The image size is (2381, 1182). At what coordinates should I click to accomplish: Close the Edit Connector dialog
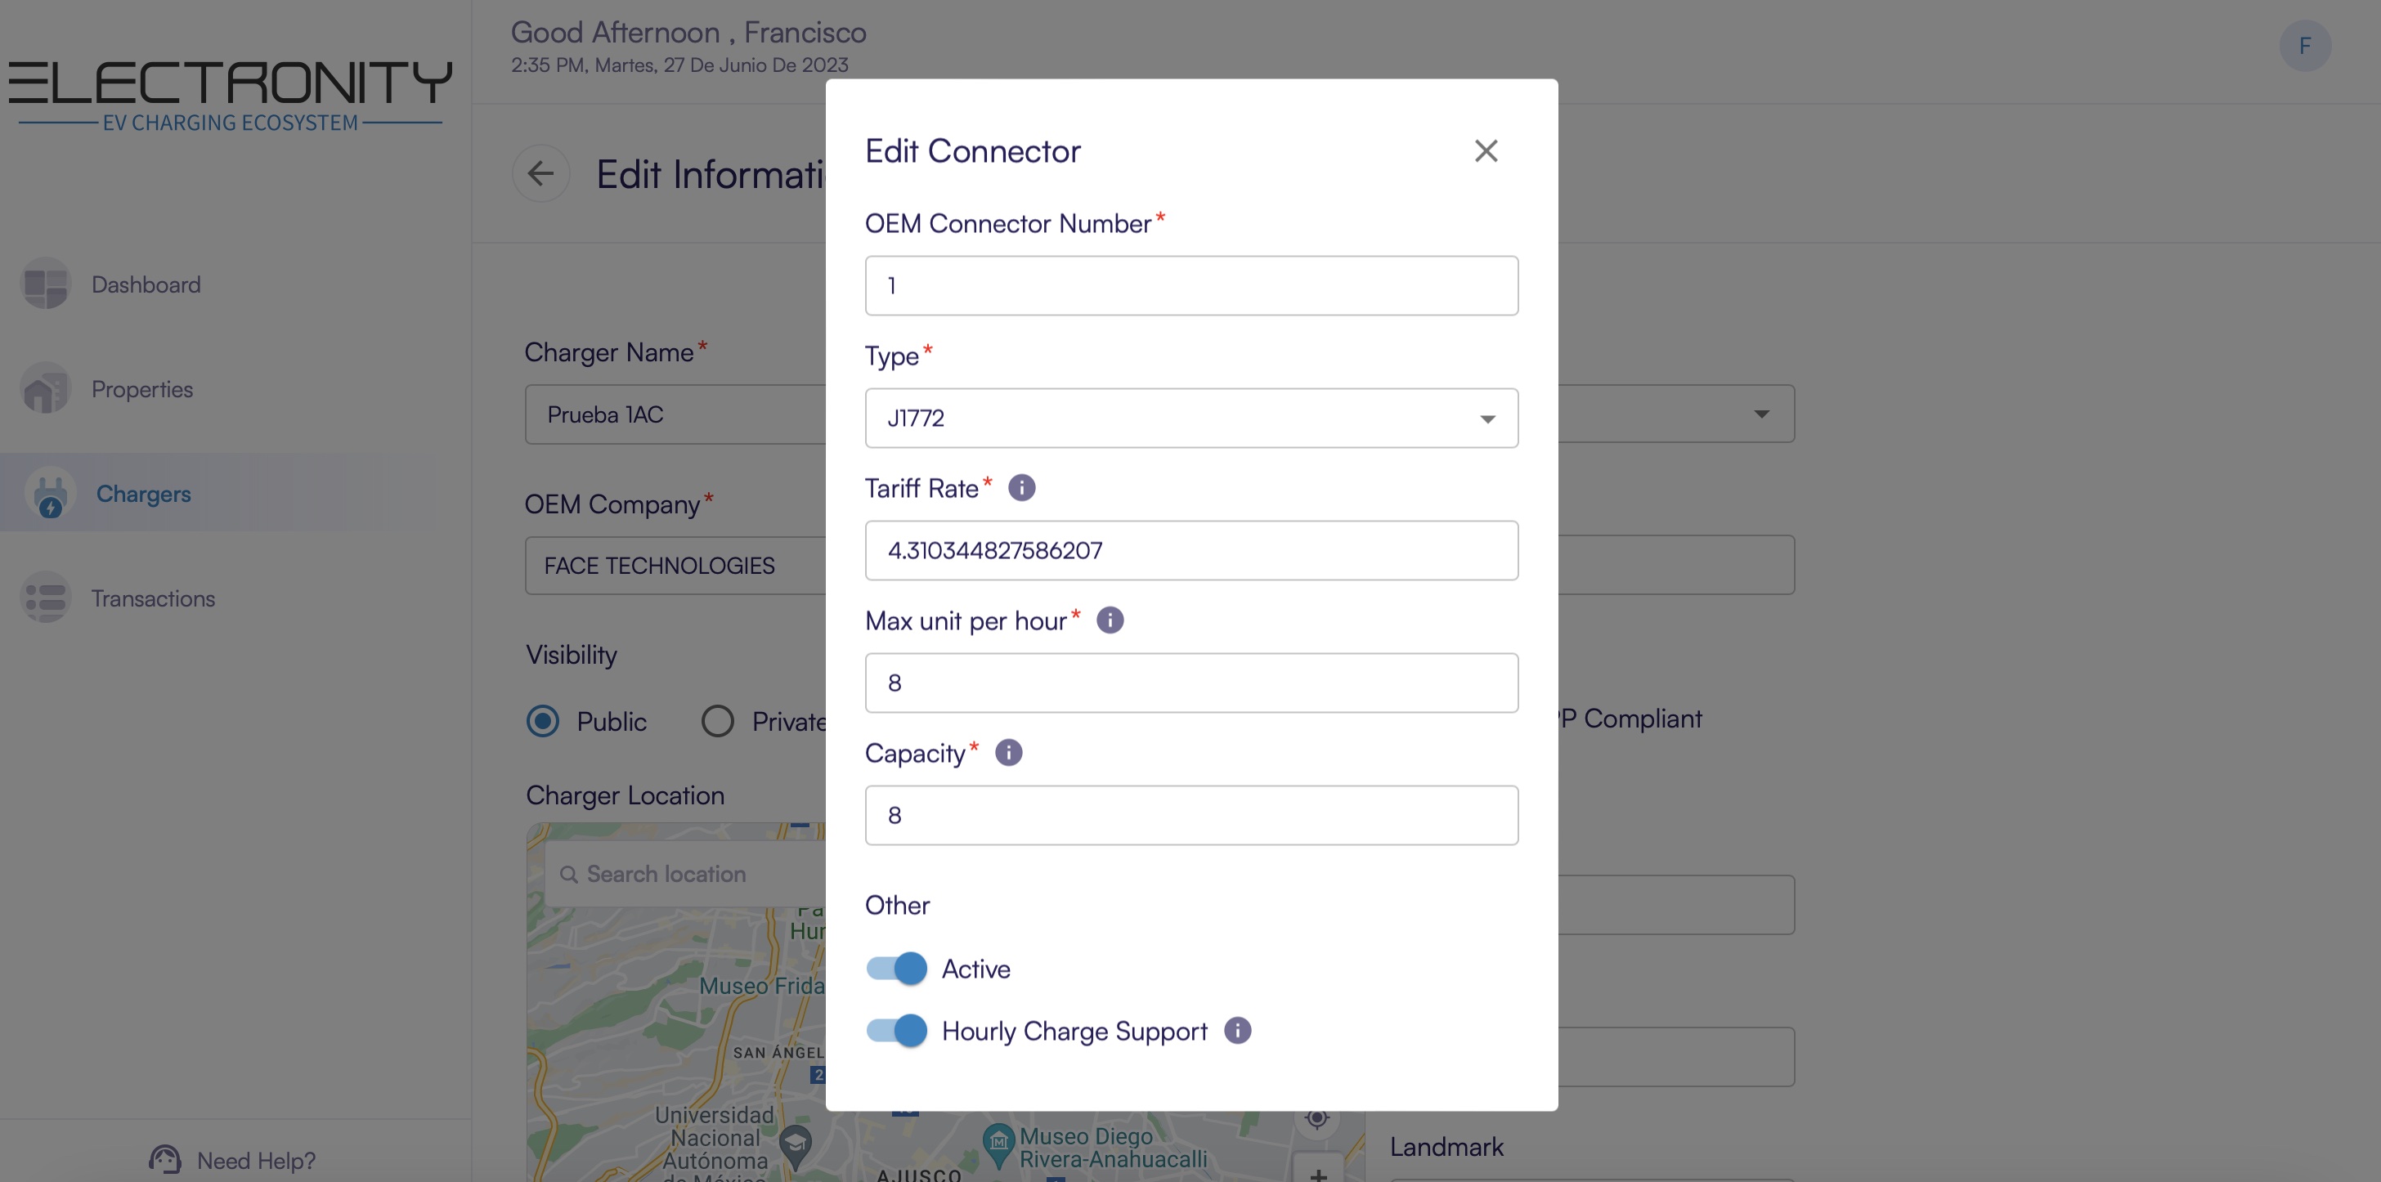[x=1486, y=150]
